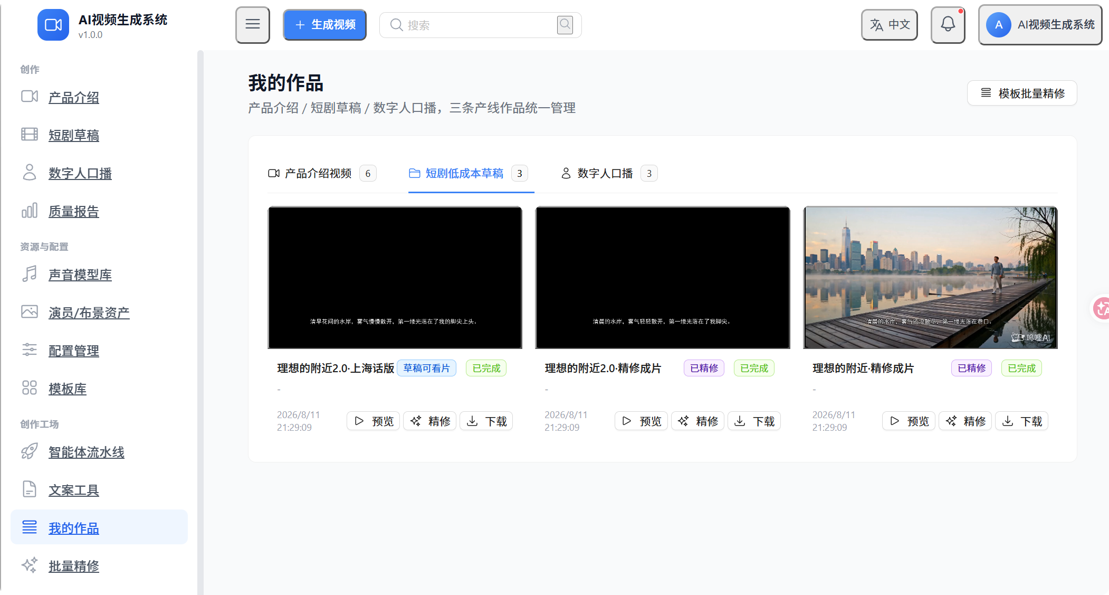Go to 我的作品 in sidebar
Viewport: 1109px width, 595px height.
point(99,527)
